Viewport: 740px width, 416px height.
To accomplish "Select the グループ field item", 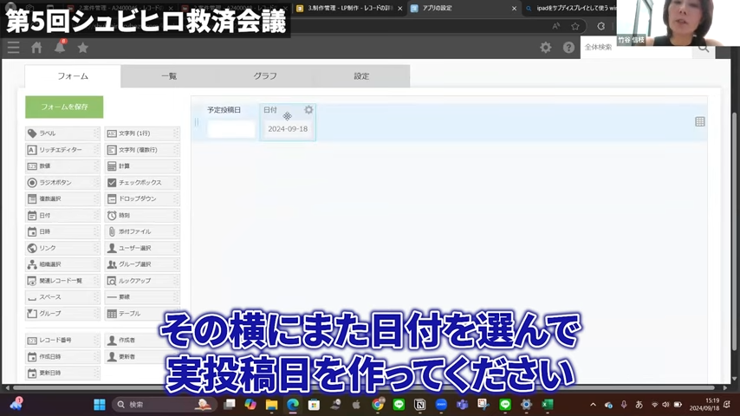I will [x=62, y=313].
